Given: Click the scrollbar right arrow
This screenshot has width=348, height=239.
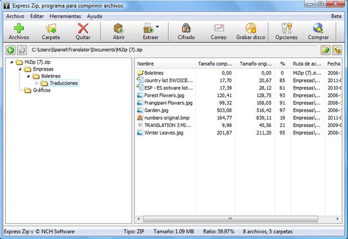Looking at the screenshot, I should pyautogui.click(x=338, y=219).
